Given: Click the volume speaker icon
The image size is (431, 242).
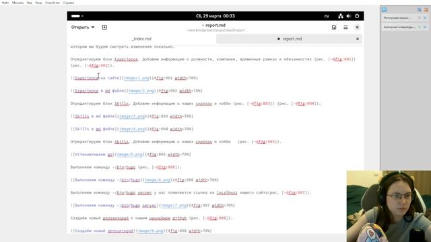Looking at the screenshot, I should tap(349, 16).
